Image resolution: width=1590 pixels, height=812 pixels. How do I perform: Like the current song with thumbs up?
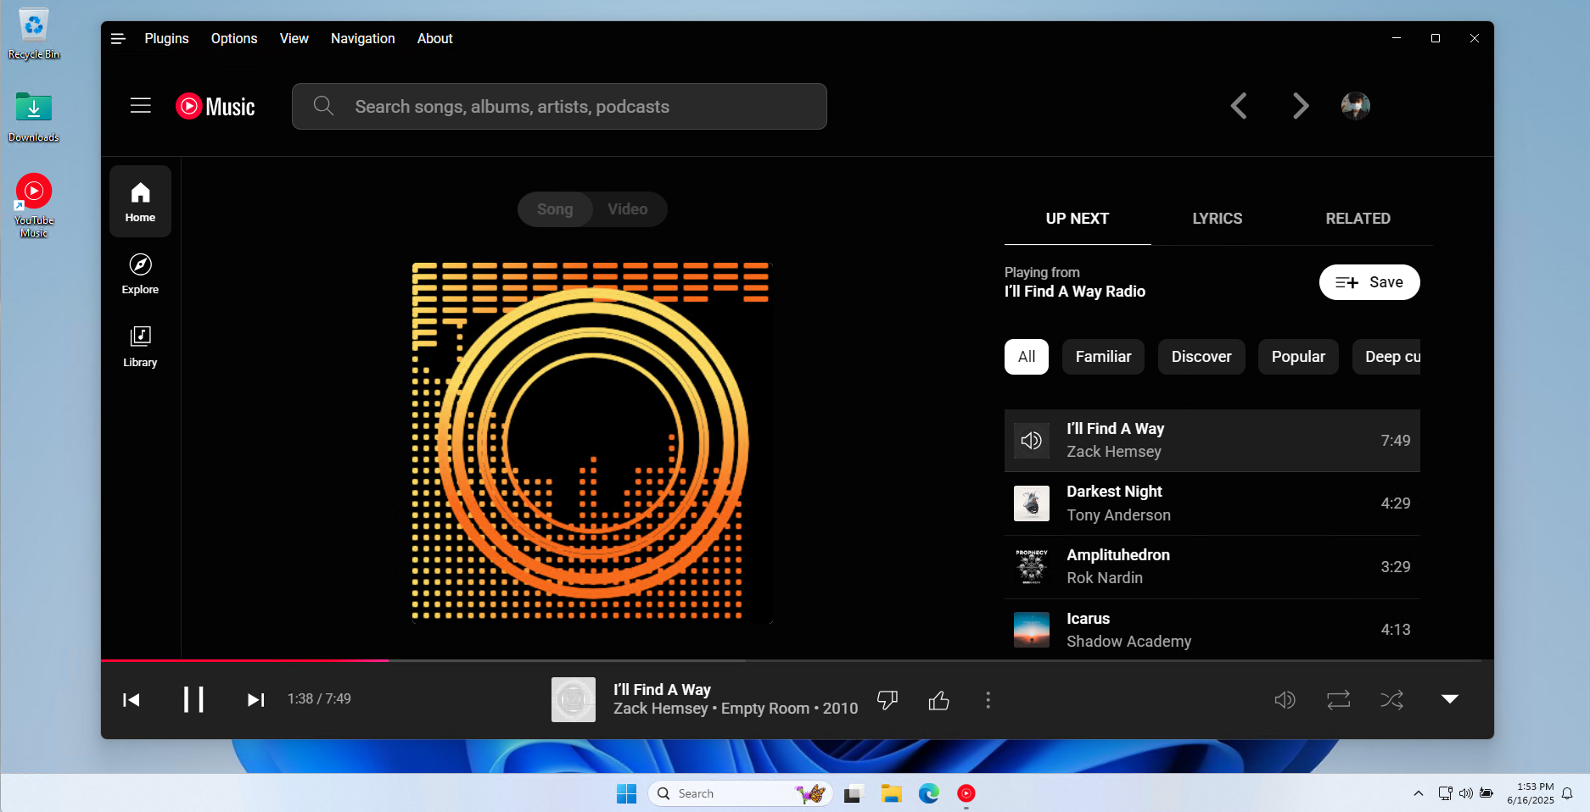tap(938, 700)
